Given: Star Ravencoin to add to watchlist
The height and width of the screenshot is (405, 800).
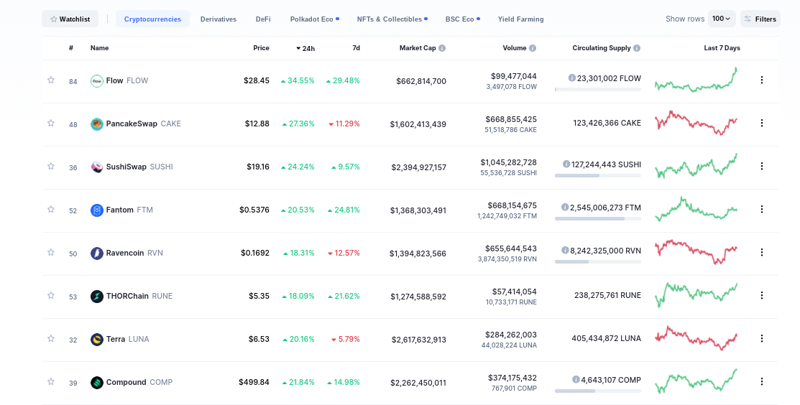Looking at the screenshot, I should (x=51, y=252).
